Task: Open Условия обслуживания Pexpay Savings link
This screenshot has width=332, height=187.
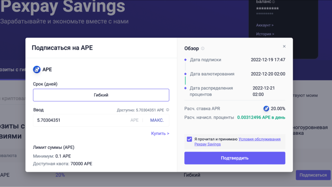Action: pyautogui.click(x=237, y=142)
